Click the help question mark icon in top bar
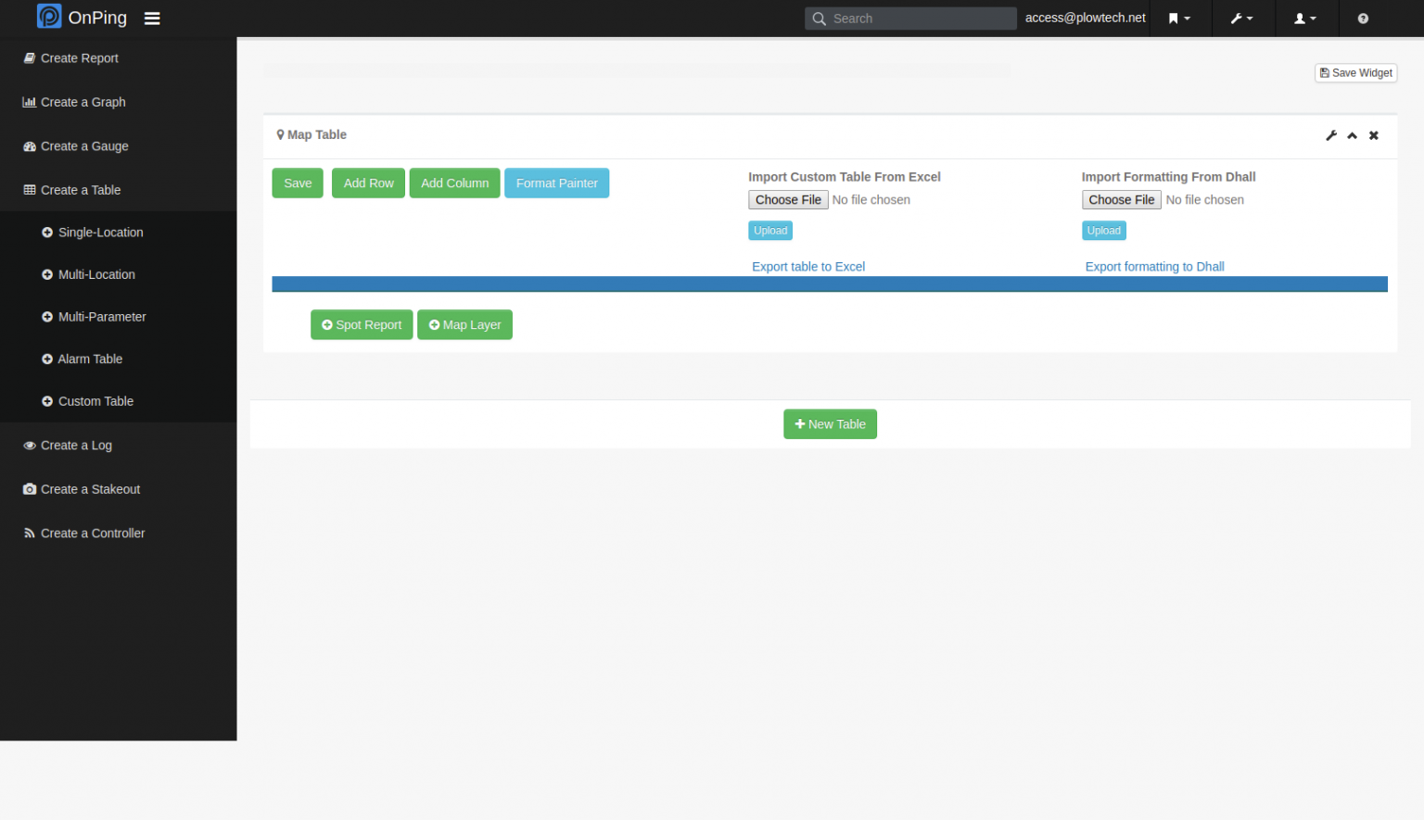 point(1362,18)
